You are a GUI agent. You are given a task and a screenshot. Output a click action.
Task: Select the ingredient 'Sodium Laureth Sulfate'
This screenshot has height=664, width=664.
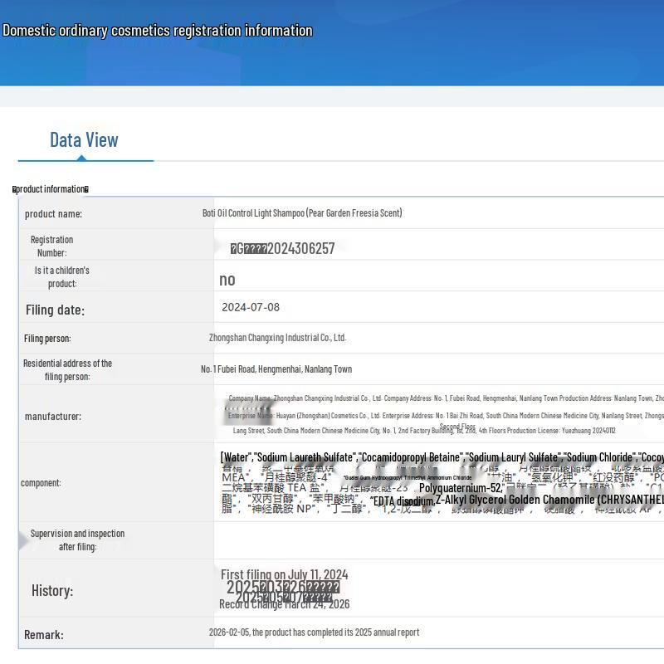click(x=305, y=457)
